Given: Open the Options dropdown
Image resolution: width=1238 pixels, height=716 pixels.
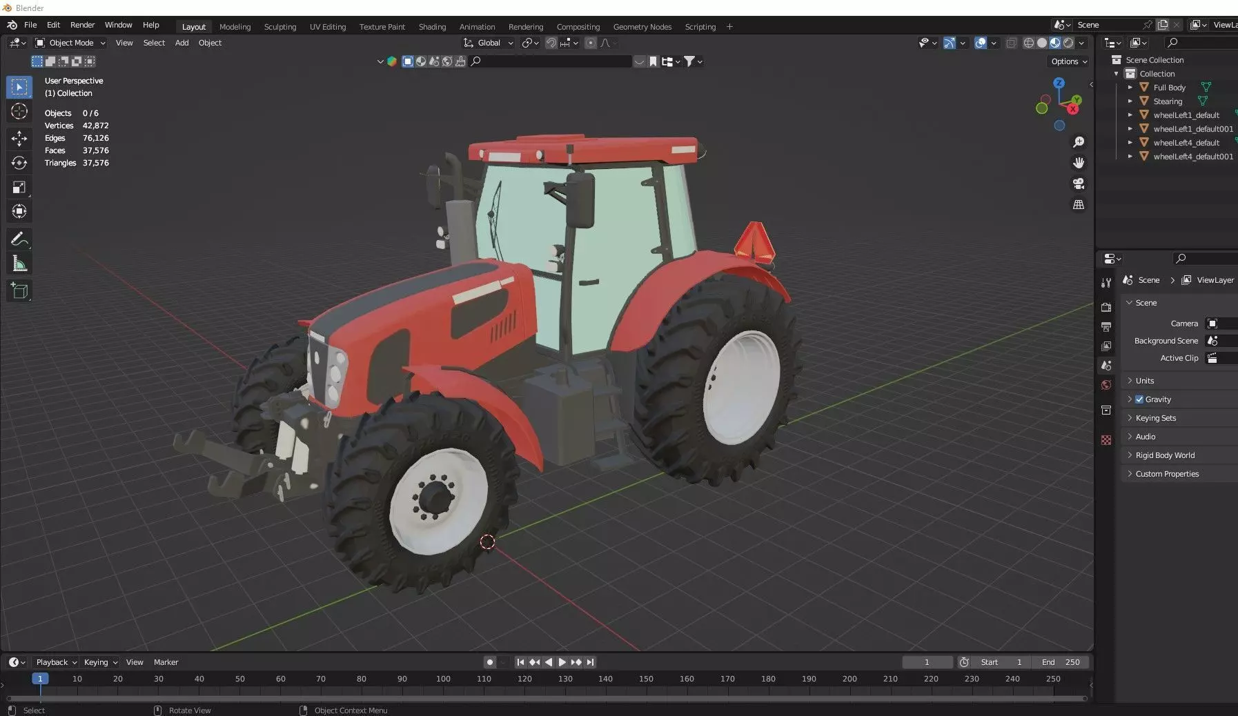Looking at the screenshot, I should coord(1069,61).
